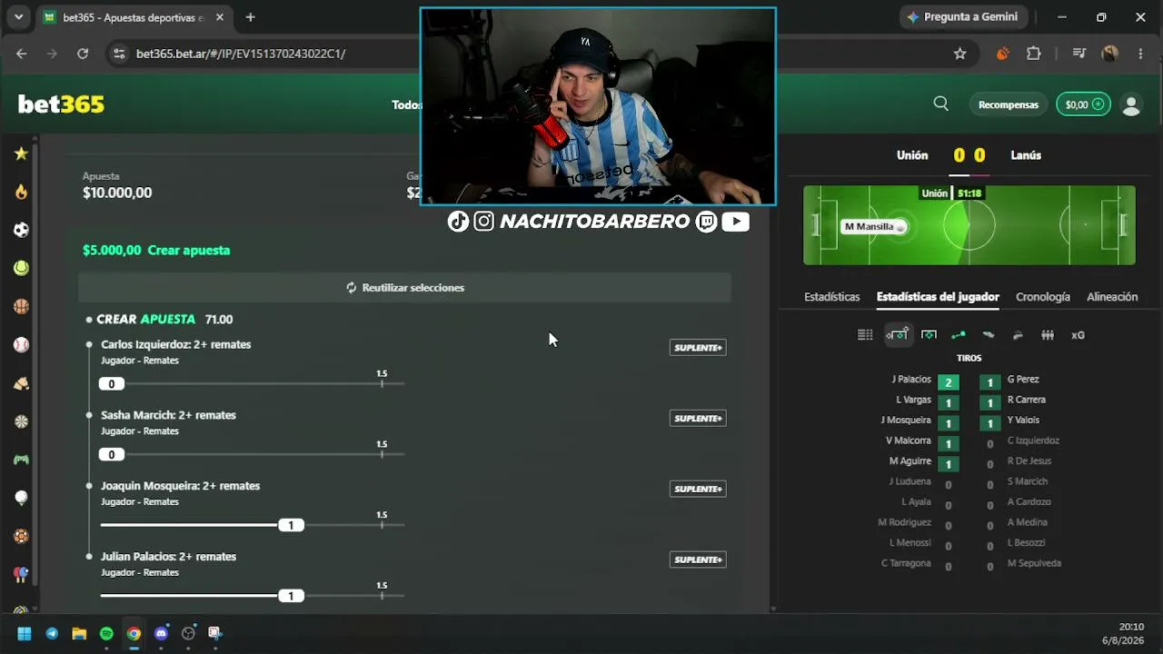Click the Sasha Marcich remates progress bar
This screenshot has width=1163, height=654.
(x=252, y=455)
